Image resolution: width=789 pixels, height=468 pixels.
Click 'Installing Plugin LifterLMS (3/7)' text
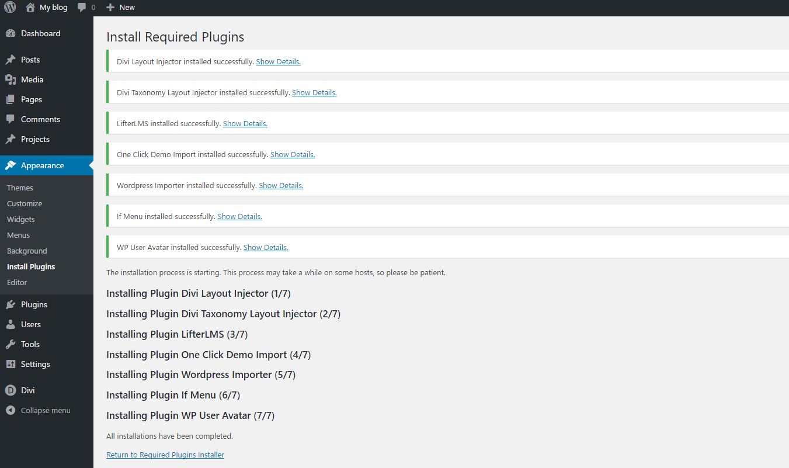pyautogui.click(x=177, y=334)
